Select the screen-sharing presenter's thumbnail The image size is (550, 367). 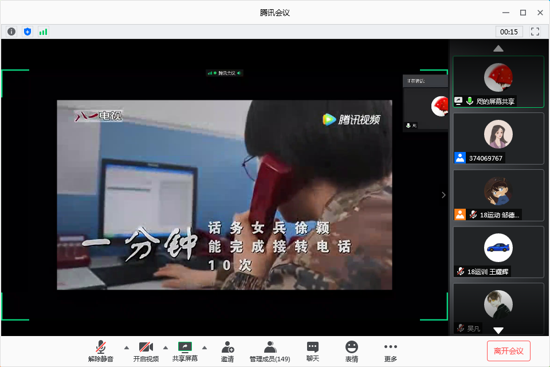coord(498,81)
